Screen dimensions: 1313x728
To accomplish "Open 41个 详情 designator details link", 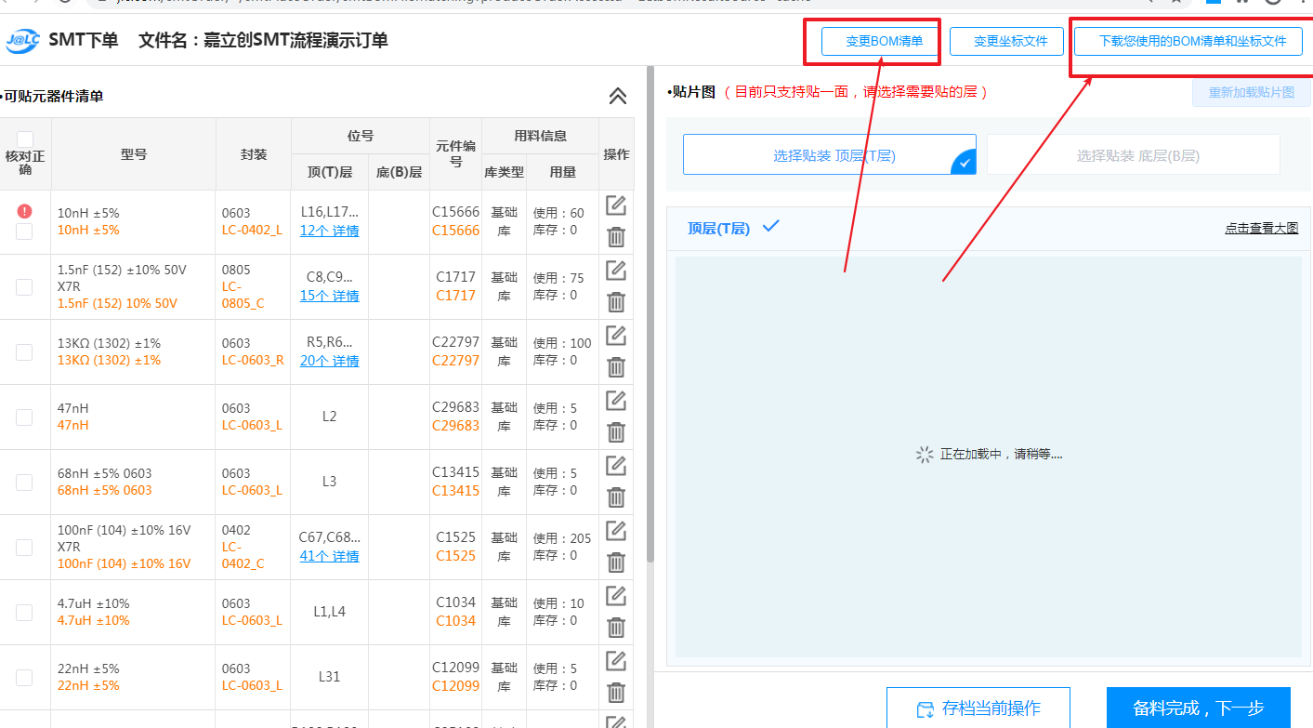I will click(329, 556).
